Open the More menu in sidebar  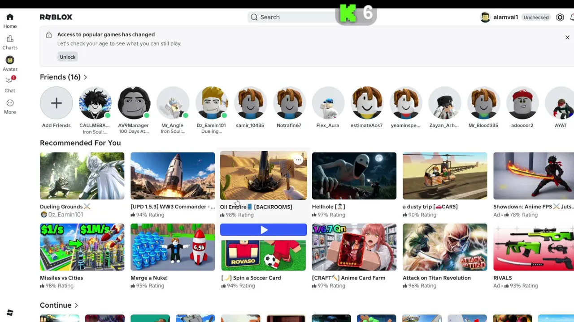click(10, 107)
